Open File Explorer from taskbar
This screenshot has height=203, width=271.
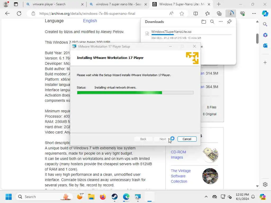coord(91,197)
